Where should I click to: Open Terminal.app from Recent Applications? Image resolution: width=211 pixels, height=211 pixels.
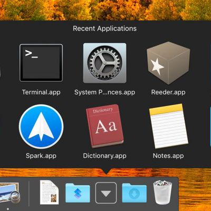41,63
